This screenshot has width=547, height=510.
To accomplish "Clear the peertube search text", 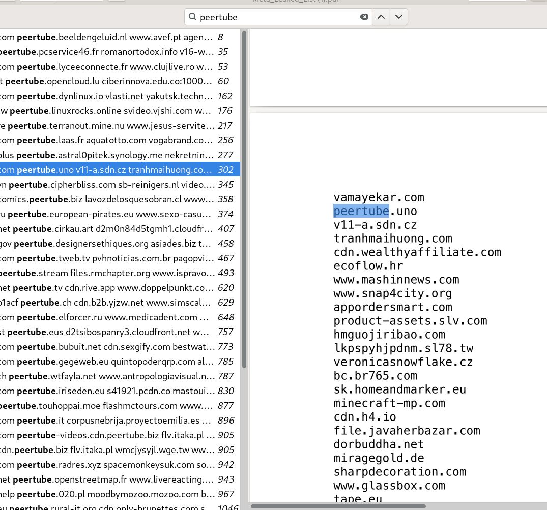I will 364,17.
